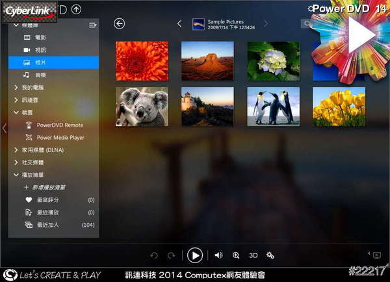Select 相片 photos in media library
390x282 pixels.
[x=54, y=62]
